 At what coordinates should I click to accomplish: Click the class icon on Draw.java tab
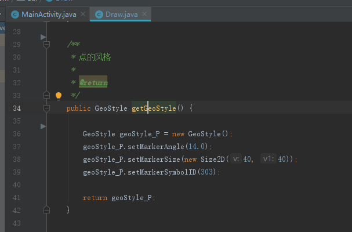pos(99,14)
